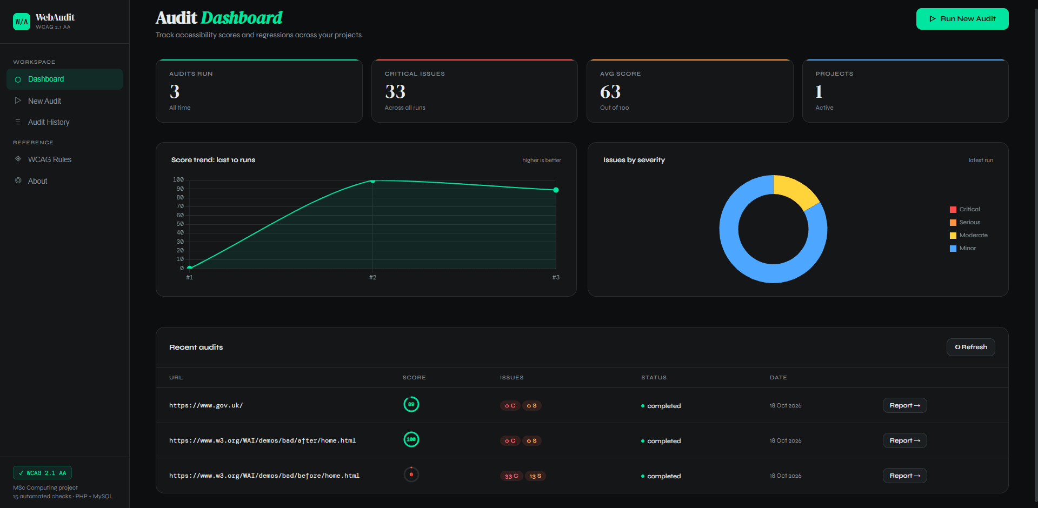Image resolution: width=1038 pixels, height=508 pixels.
Task: Click the #3 data point on score trend
Action: point(556,190)
